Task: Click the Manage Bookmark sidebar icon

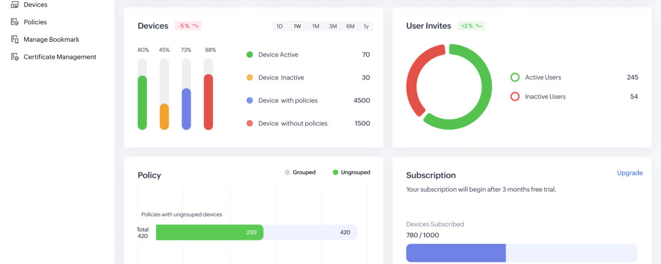Action: tap(15, 40)
